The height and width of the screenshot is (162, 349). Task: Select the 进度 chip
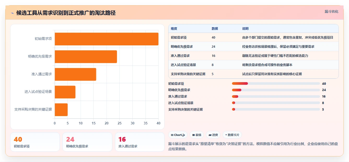[213, 135]
